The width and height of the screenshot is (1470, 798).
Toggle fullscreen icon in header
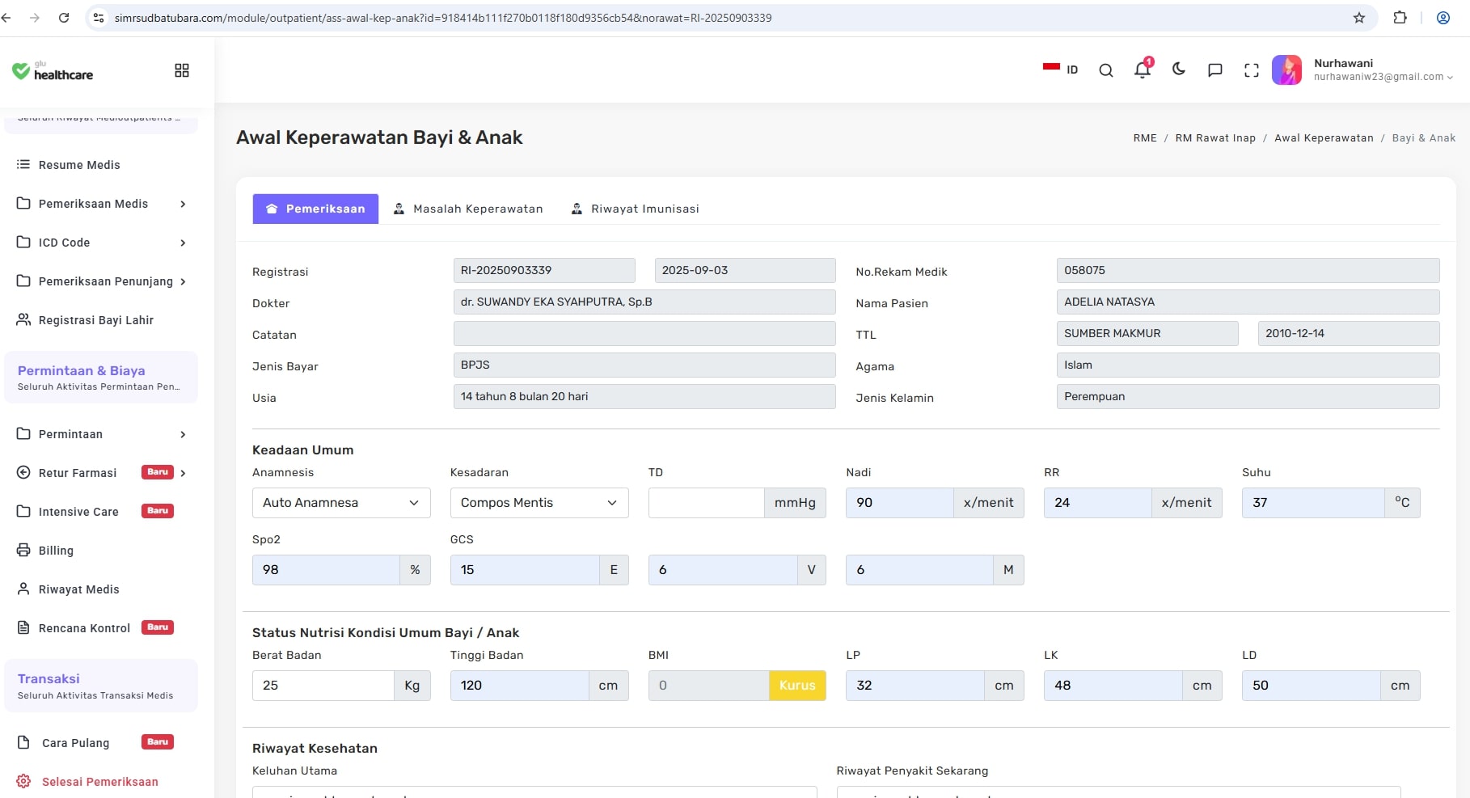[x=1251, y=70]
